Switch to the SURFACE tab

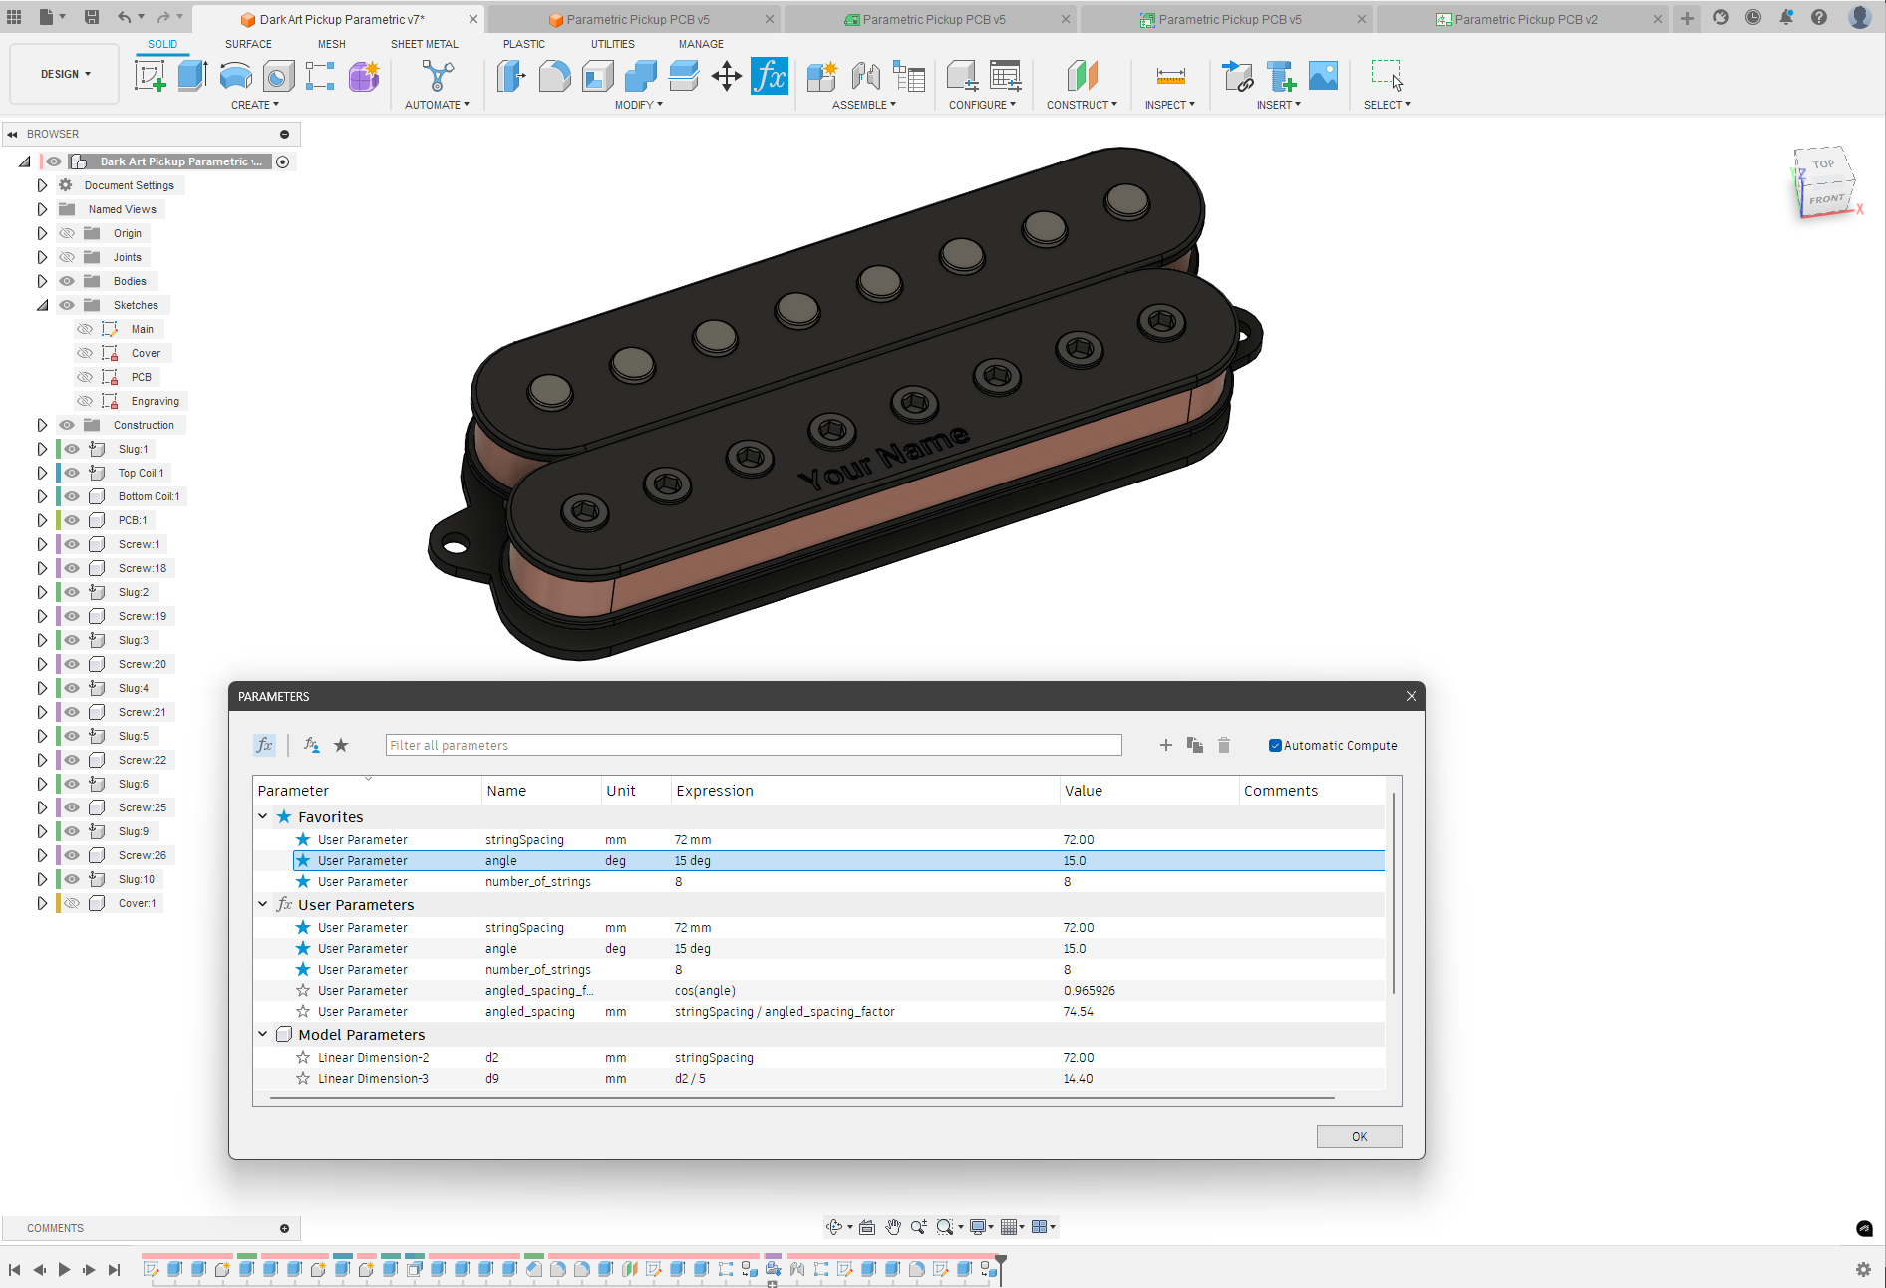click(x=248, y=44)
